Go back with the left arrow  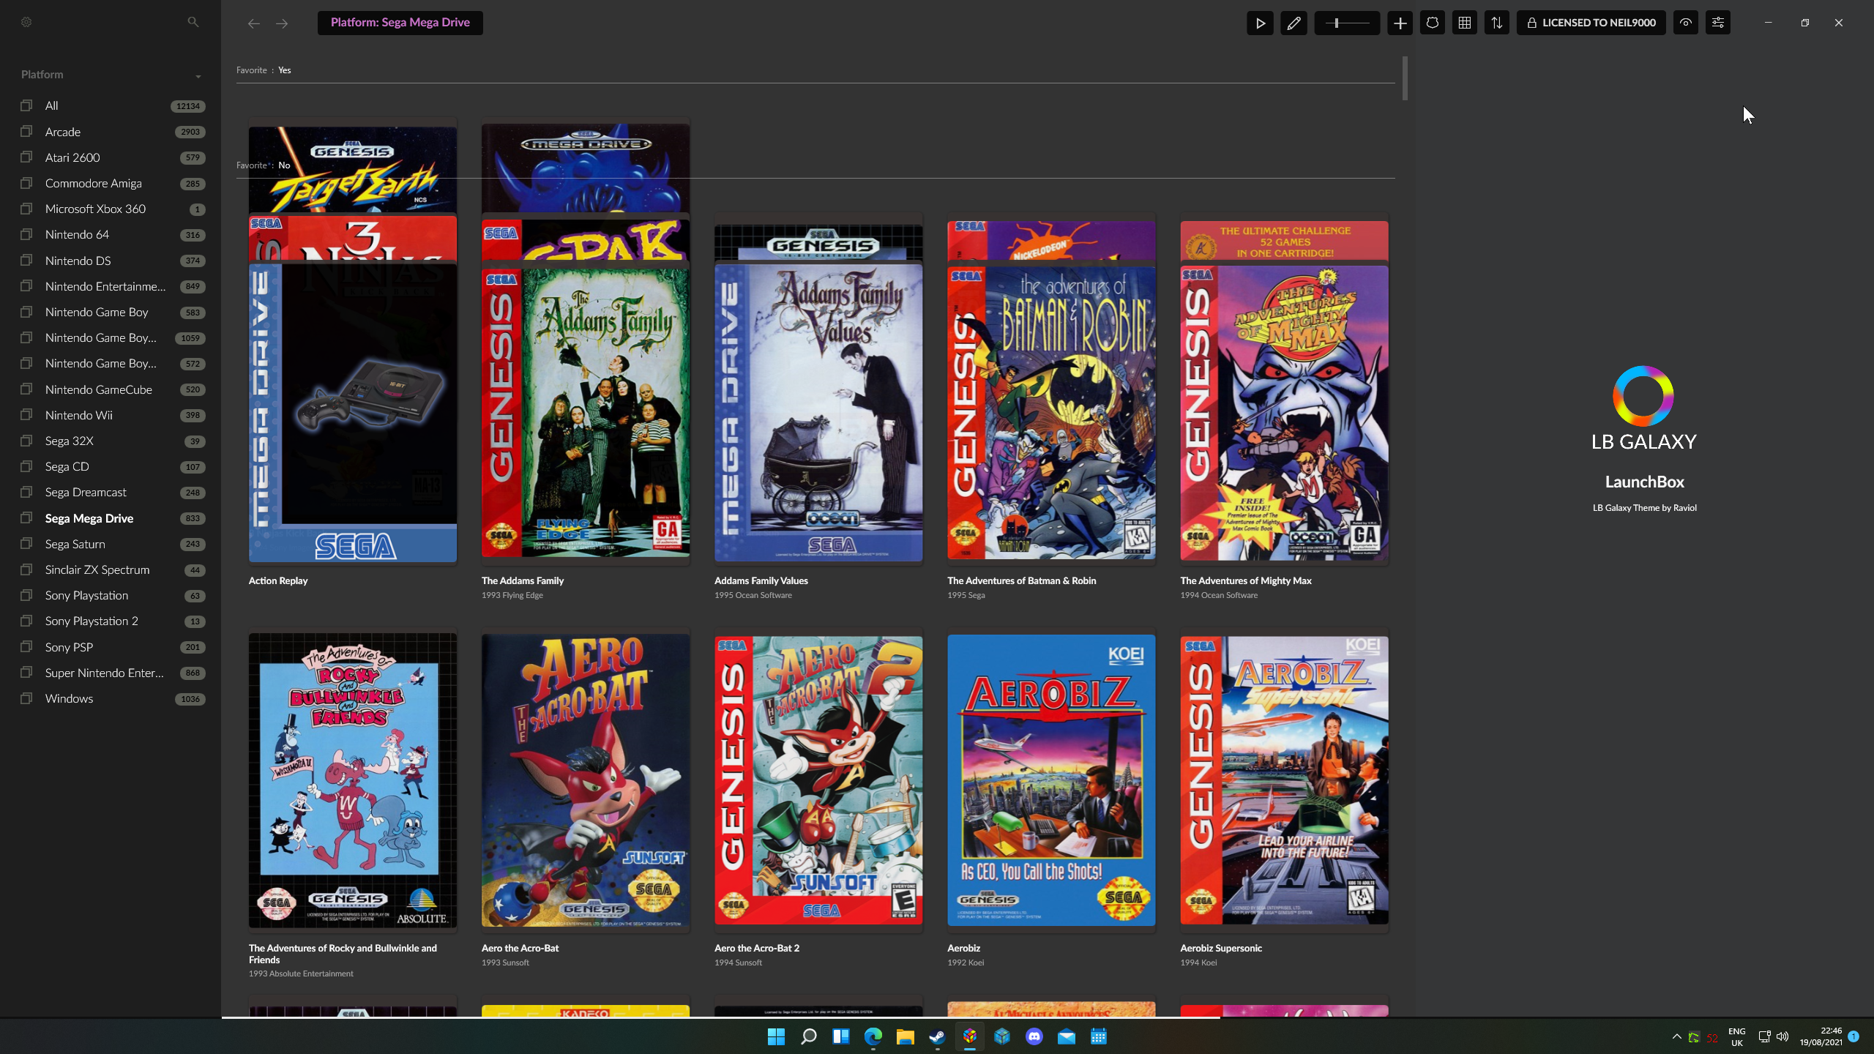click(253, 23)
